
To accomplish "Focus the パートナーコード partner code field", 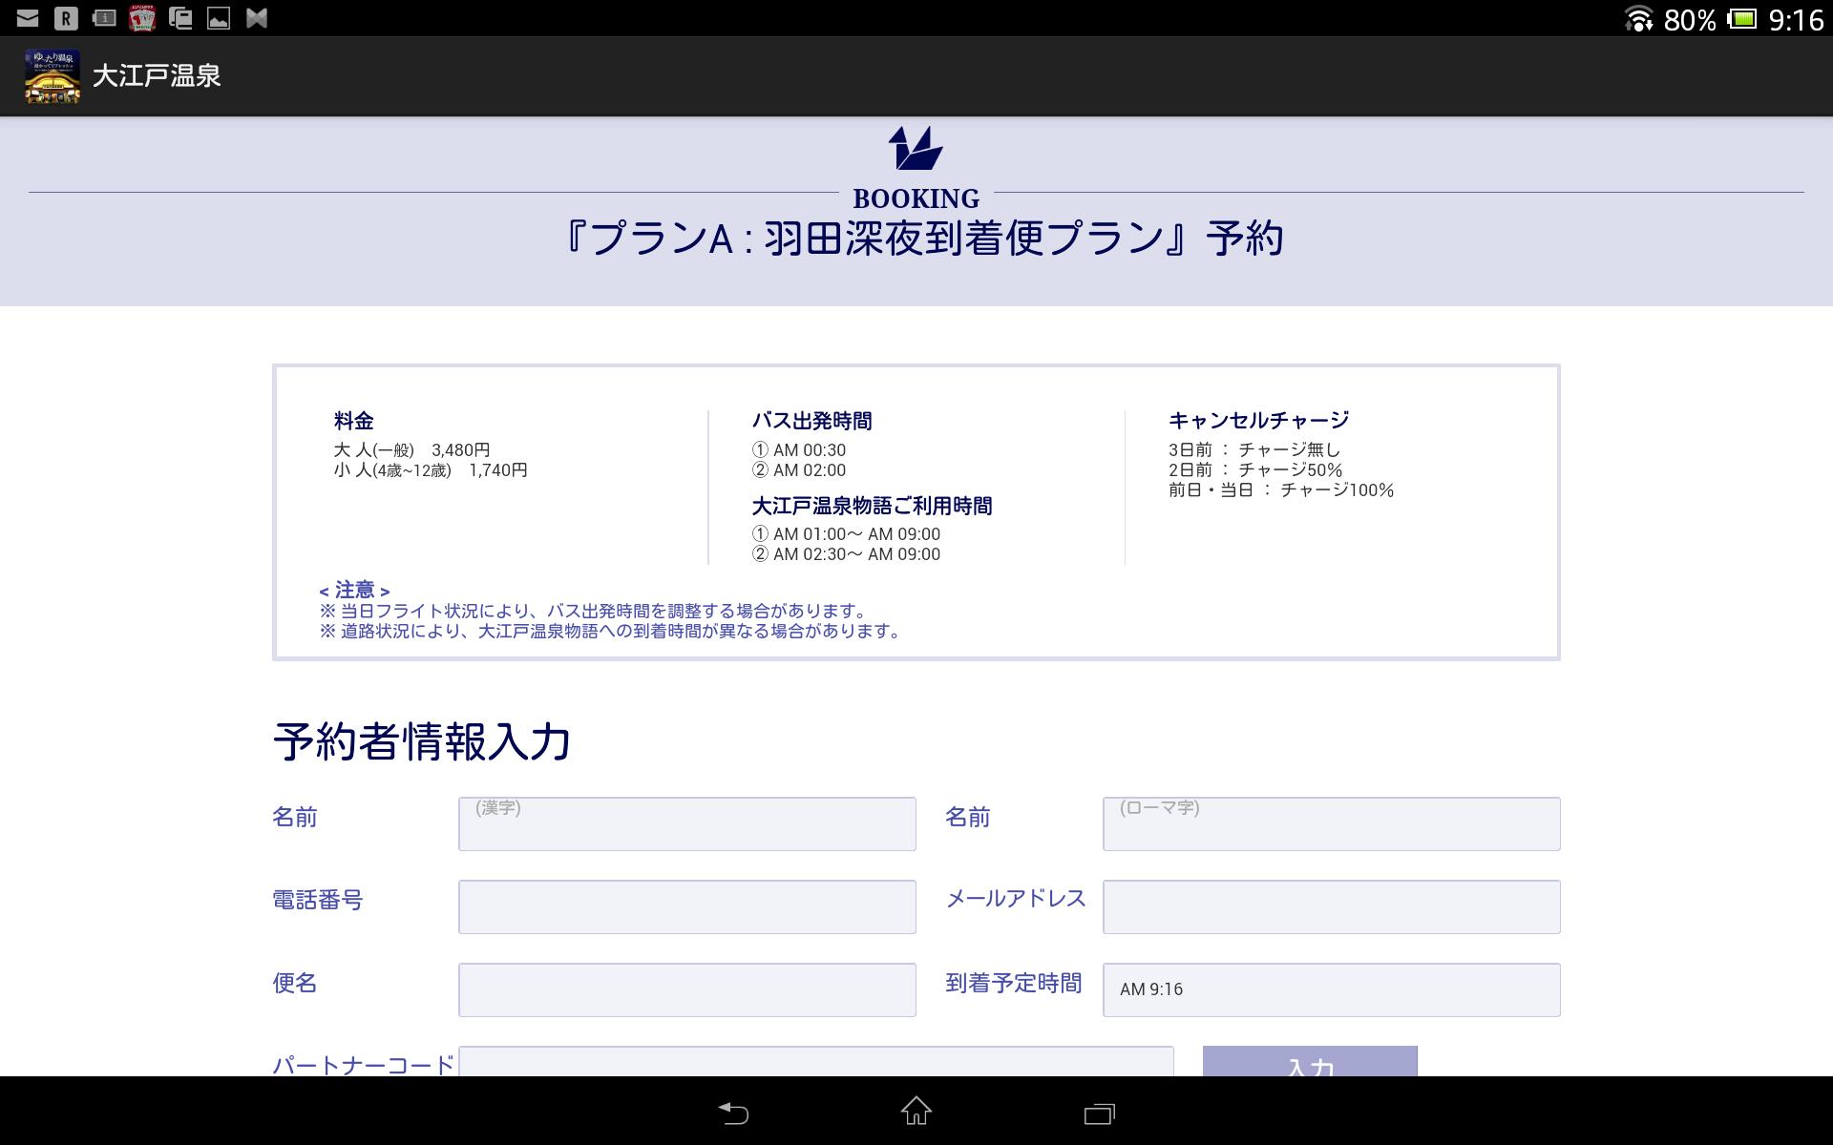I will 816,1061.
